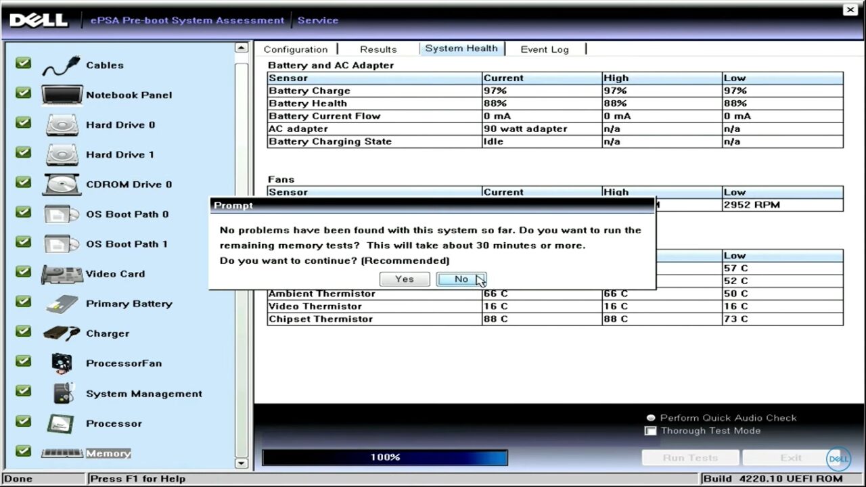
Task: Click the Battery Health row label
Action: (308, 103)
